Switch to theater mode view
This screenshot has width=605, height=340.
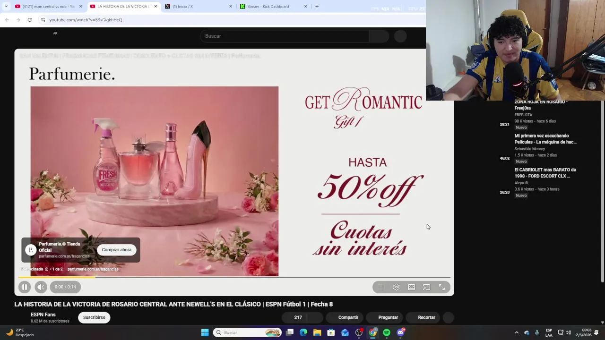(411, 287)
